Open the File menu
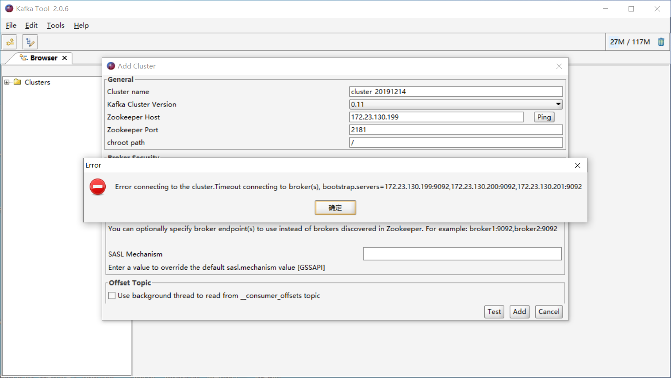This screenshot has height=378, width=671. pyautogui.click(x=11, y=25)
